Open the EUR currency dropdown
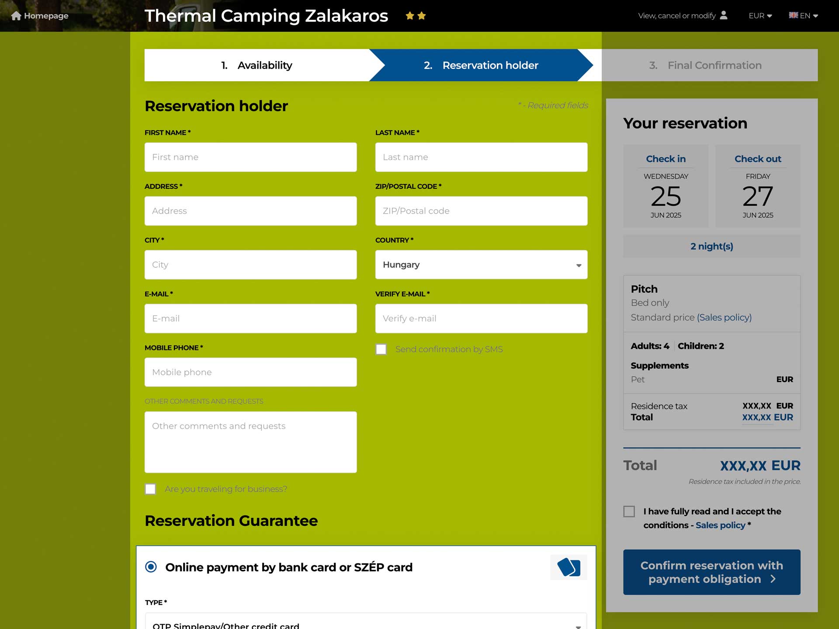Viewport: 839px width, 629px height. coord(760,16)
